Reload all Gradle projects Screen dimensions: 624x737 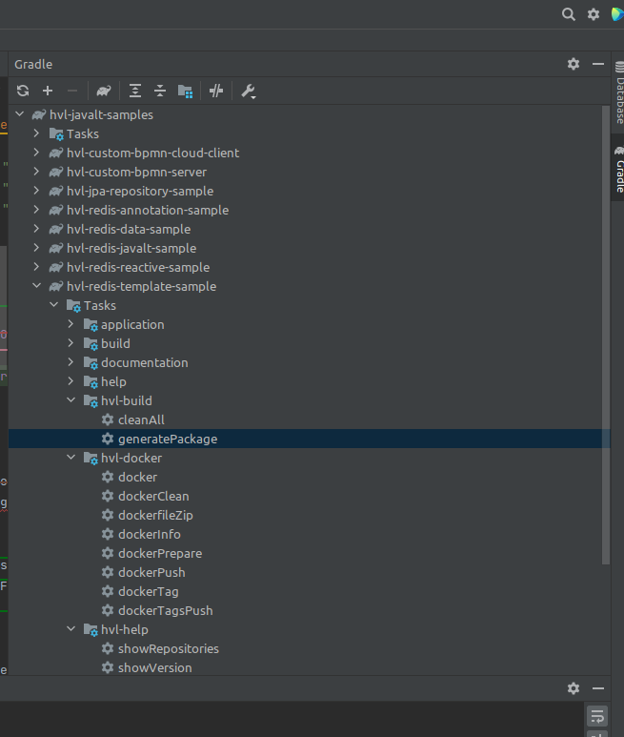23,91
